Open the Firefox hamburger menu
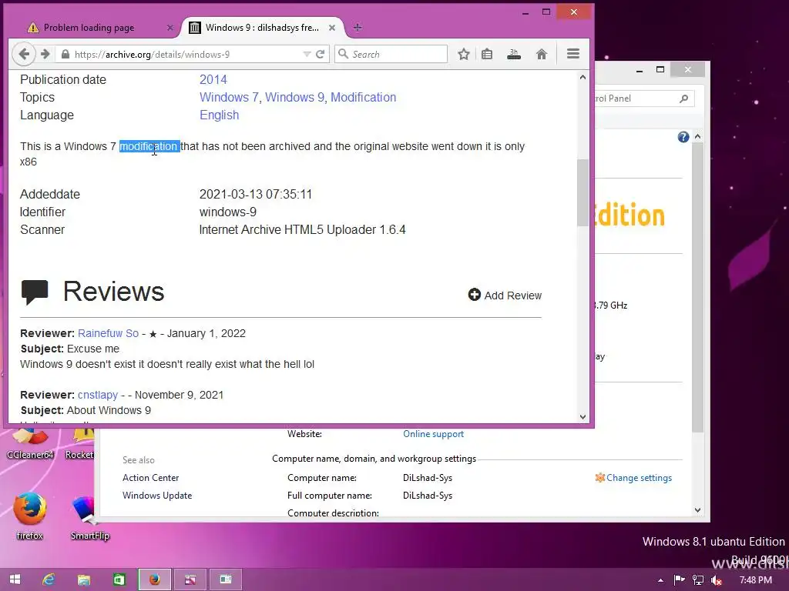 click(573, 54)
